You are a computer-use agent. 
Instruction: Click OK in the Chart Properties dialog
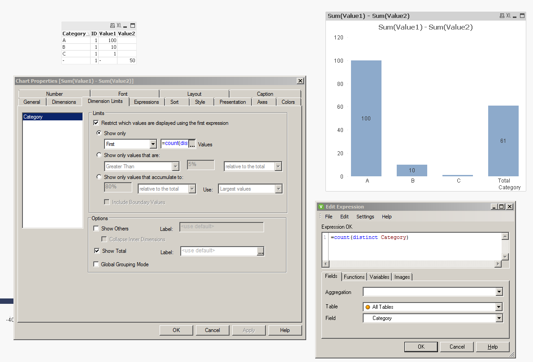click(x=176, y=330)
